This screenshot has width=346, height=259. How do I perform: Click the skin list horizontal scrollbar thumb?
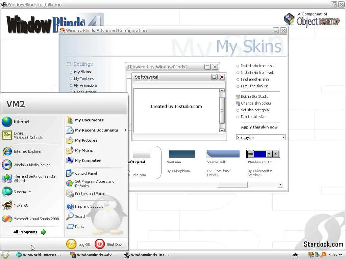pyautogui.click(x=232, y=185)
